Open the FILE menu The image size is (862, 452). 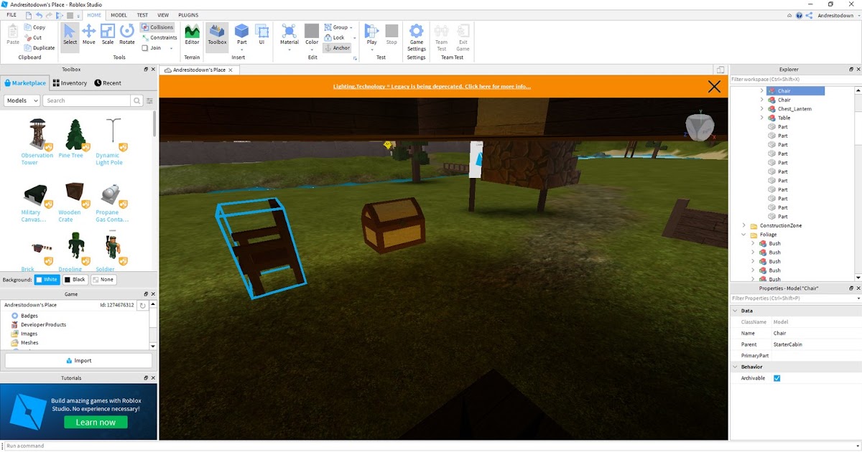[11, 15]
